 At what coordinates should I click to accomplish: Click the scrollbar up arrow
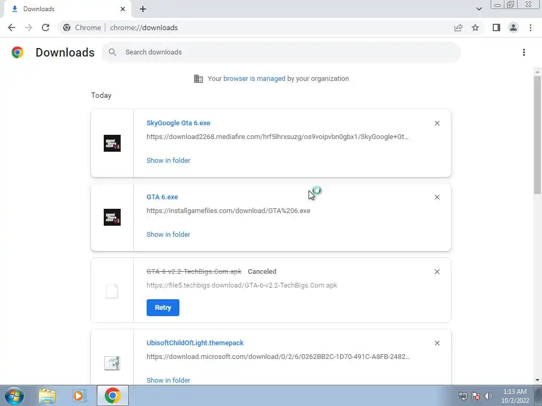[537, 72]
